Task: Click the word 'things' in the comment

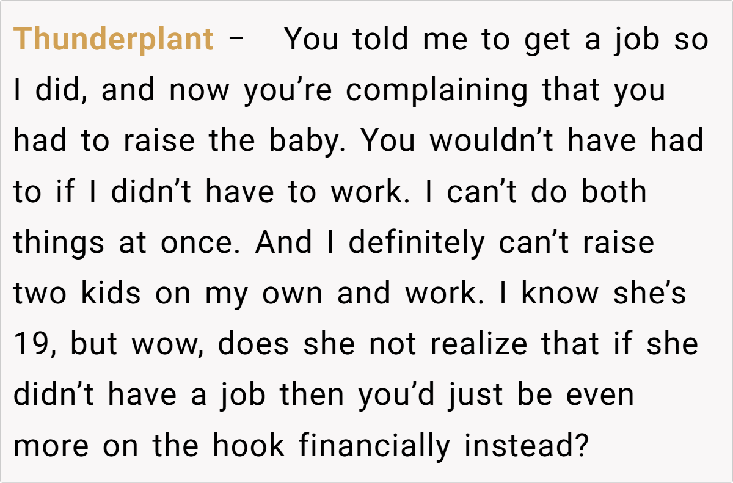Action: 59,243
